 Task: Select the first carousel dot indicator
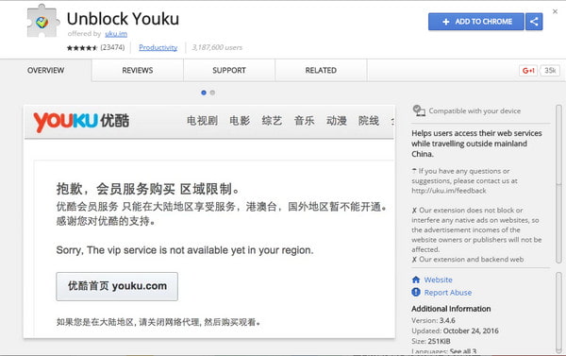pyautogui.click(x=204, y=93)
